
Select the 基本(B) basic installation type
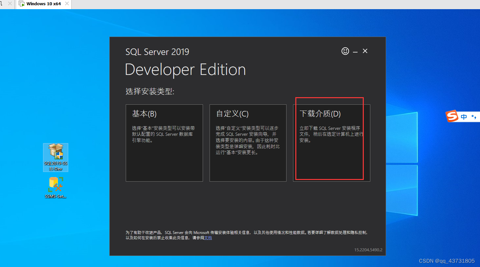(x=164, y=143)
